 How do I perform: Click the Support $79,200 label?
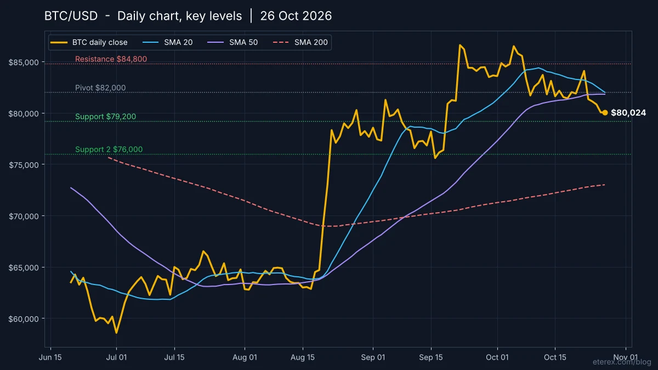105,116
